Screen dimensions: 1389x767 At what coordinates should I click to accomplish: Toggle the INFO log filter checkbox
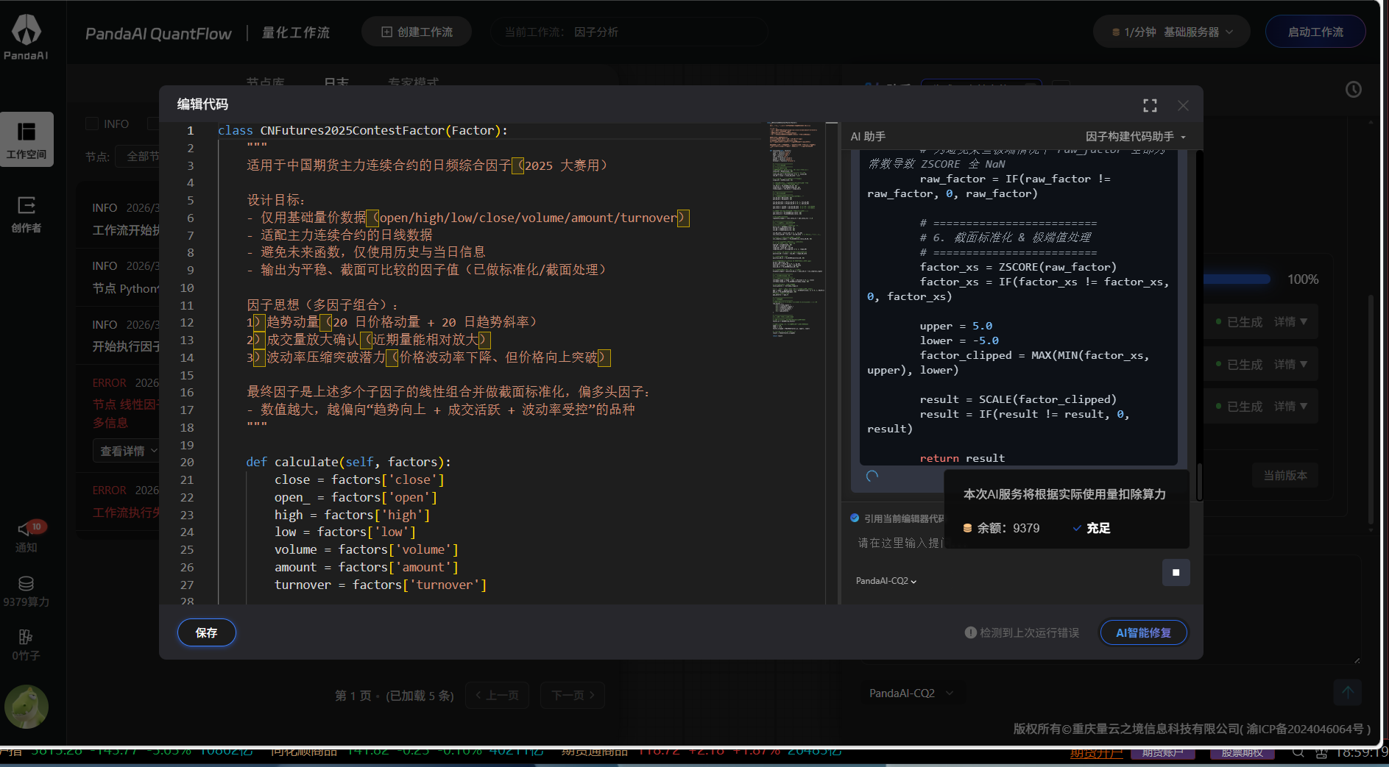[x=93, y=124]
